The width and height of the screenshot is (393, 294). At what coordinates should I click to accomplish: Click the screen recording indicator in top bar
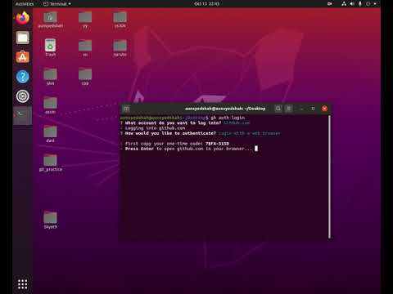point(330,4)
